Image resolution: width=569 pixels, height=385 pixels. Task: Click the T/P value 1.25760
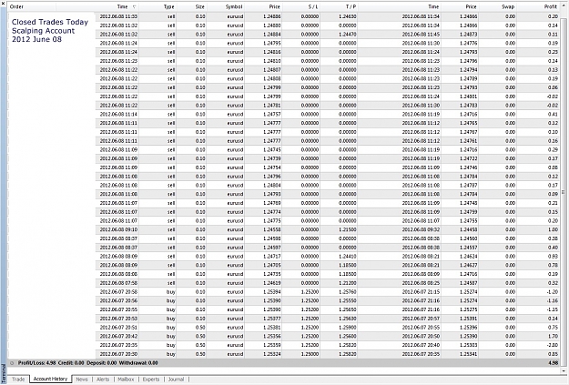pyautogui.click(x=347, y=292)
